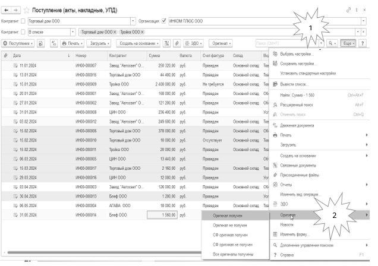
Task: Click the Еще menu button
Action: [348, 43]
